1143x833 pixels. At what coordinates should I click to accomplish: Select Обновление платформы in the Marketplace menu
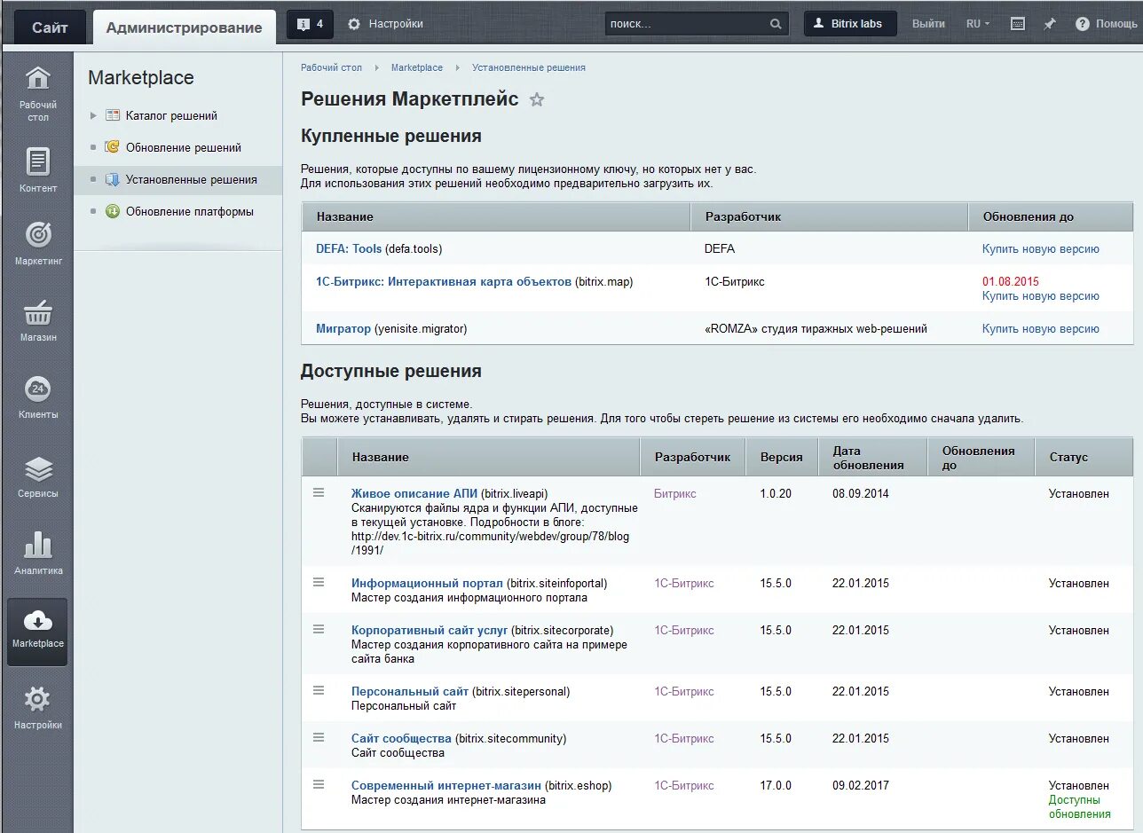coord(189,211)
